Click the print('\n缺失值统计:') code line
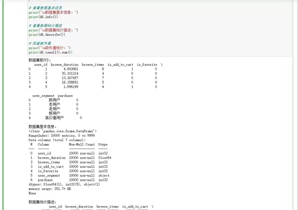 tap(50, 48)
